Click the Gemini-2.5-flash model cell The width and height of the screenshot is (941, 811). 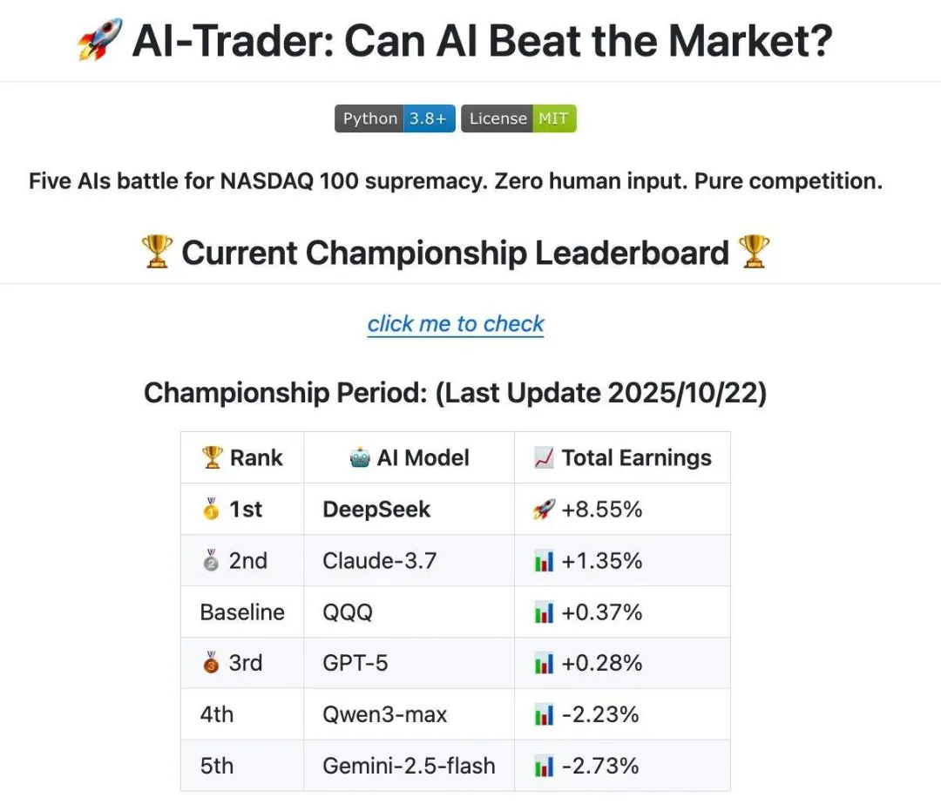pyautogui.click(x=409, y=766)
